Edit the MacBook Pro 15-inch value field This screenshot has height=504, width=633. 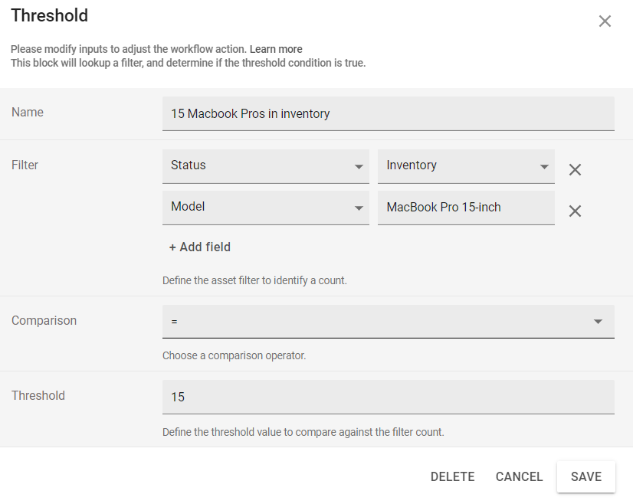tap(465, 208)
